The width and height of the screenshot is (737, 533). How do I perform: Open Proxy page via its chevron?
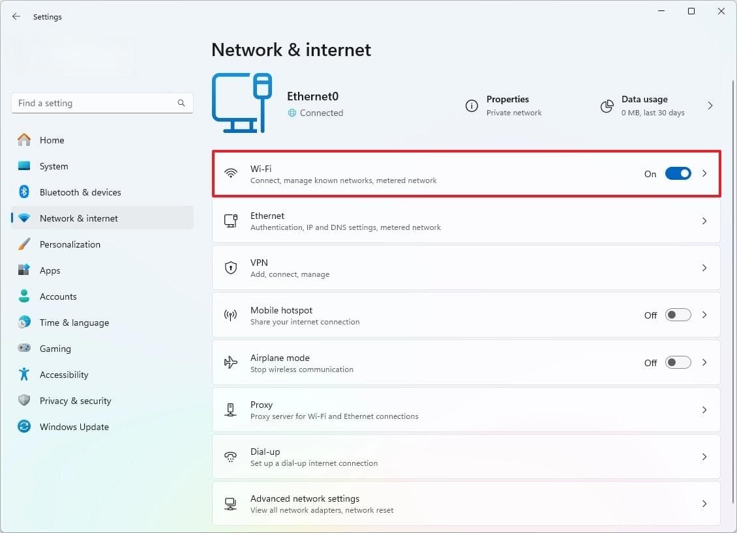(704, 409)
